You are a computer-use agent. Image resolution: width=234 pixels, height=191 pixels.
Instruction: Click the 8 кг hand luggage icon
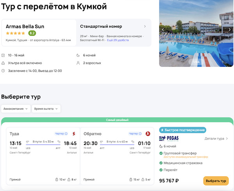[69, 180]
